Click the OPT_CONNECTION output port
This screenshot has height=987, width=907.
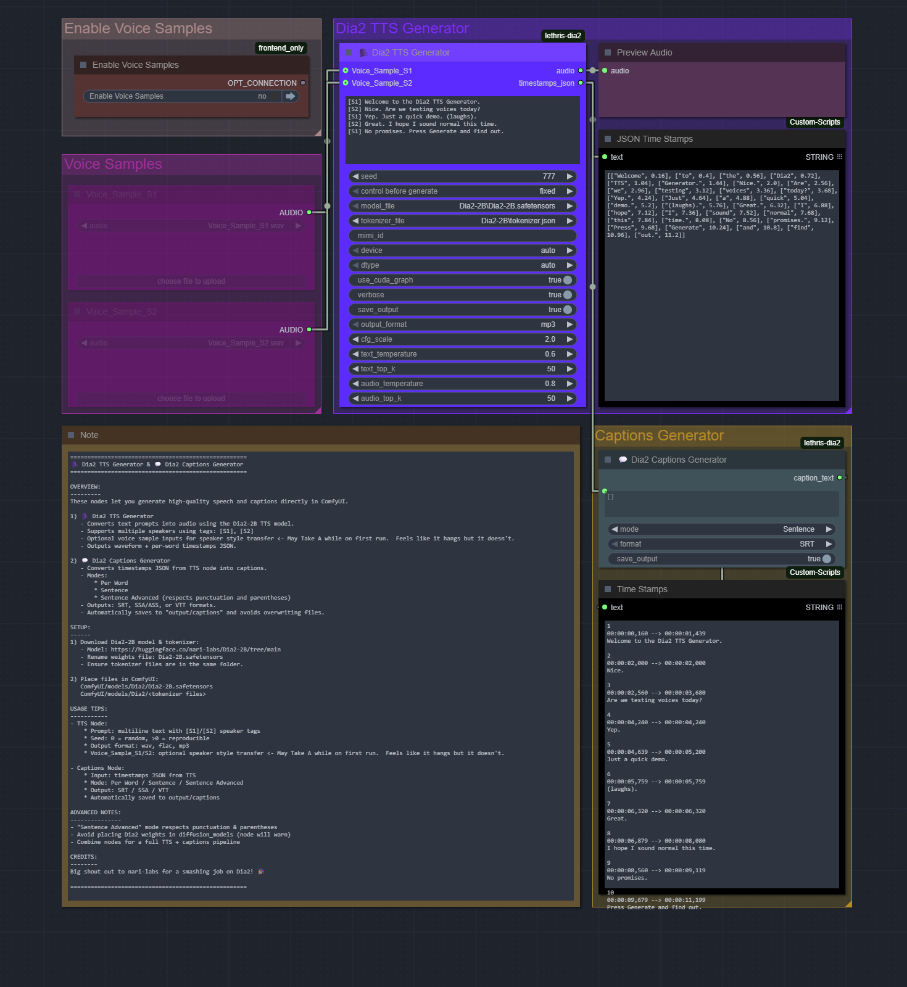coord(303,83)
